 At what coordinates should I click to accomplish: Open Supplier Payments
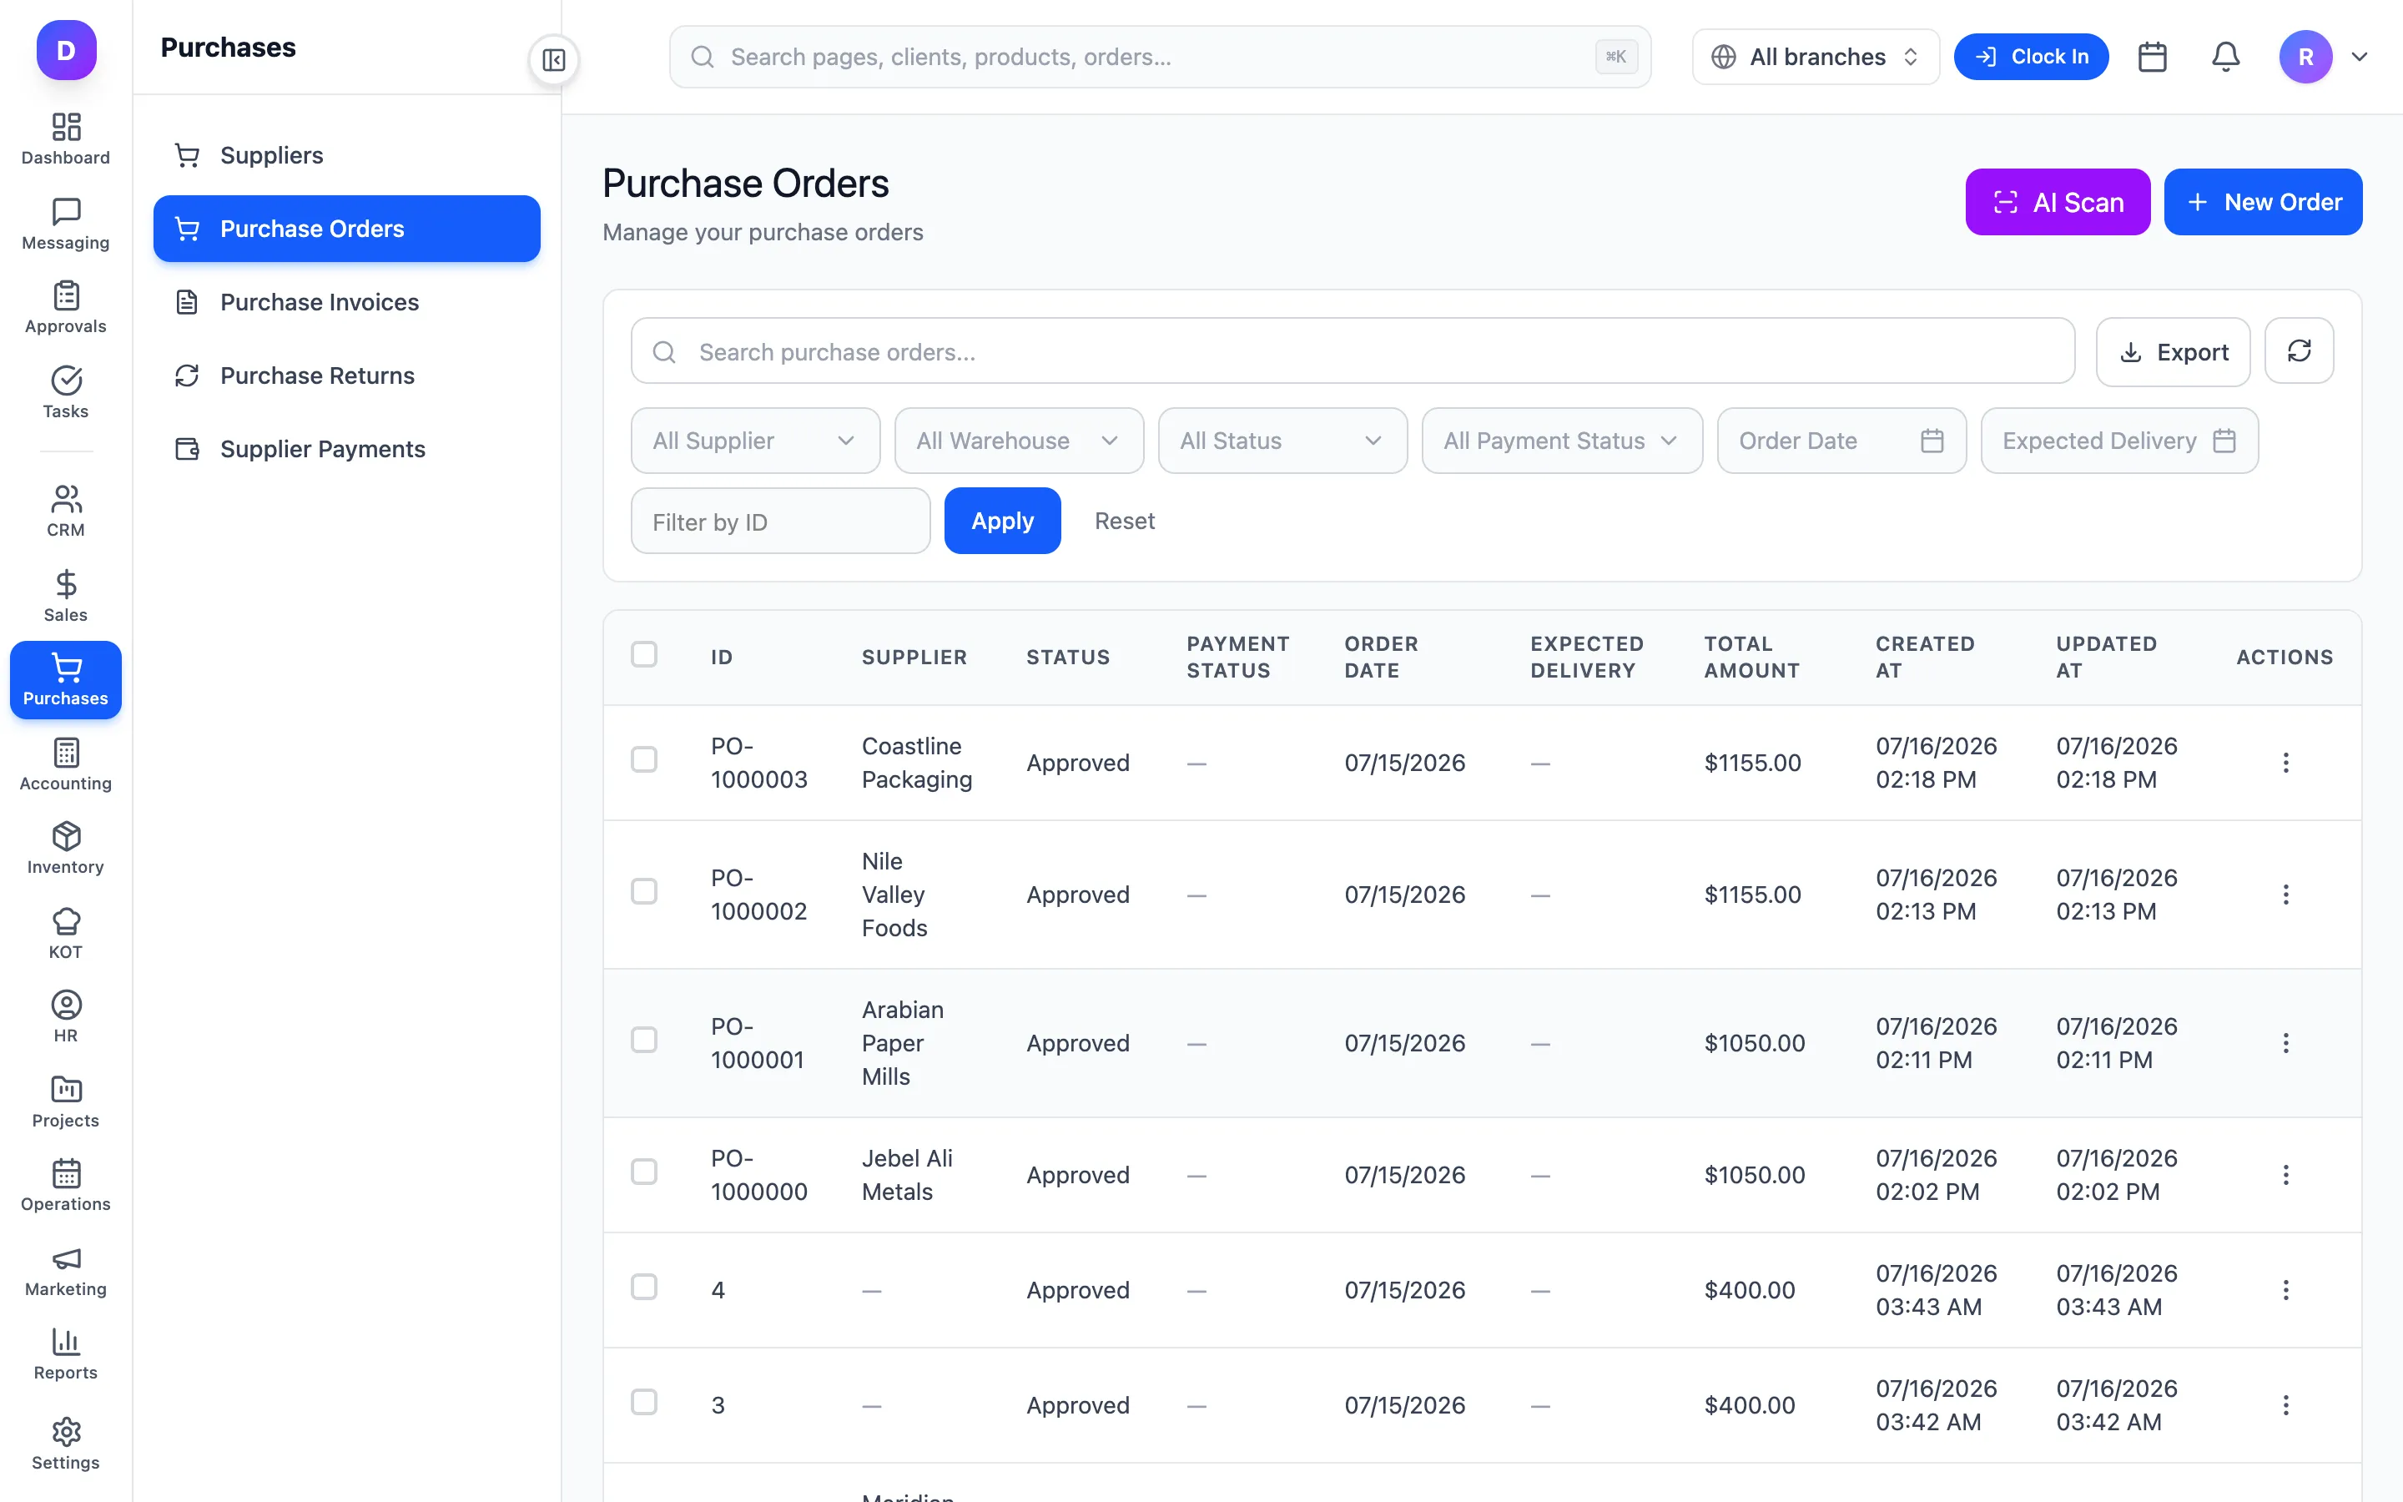(346, 449)
